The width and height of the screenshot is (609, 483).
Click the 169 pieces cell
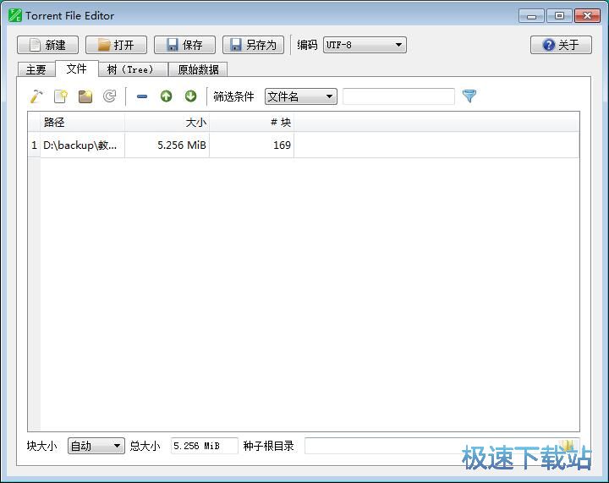pyautogui.click(x=252, y=145)
